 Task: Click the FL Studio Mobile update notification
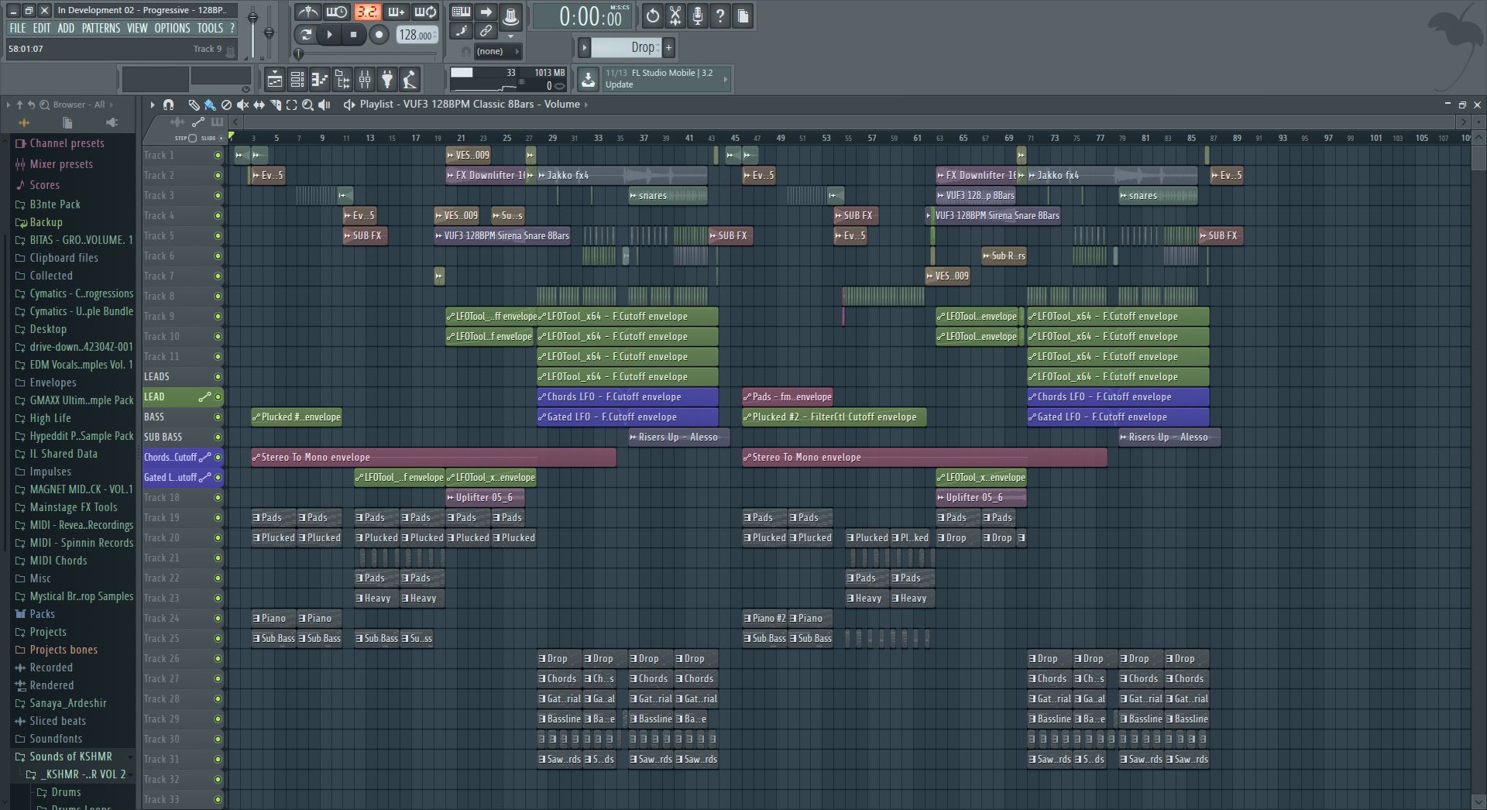point(658,79)
